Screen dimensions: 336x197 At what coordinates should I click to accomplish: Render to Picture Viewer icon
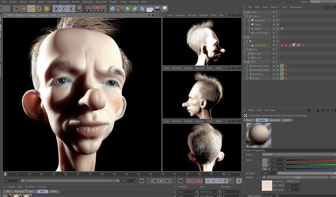point(95,9)
